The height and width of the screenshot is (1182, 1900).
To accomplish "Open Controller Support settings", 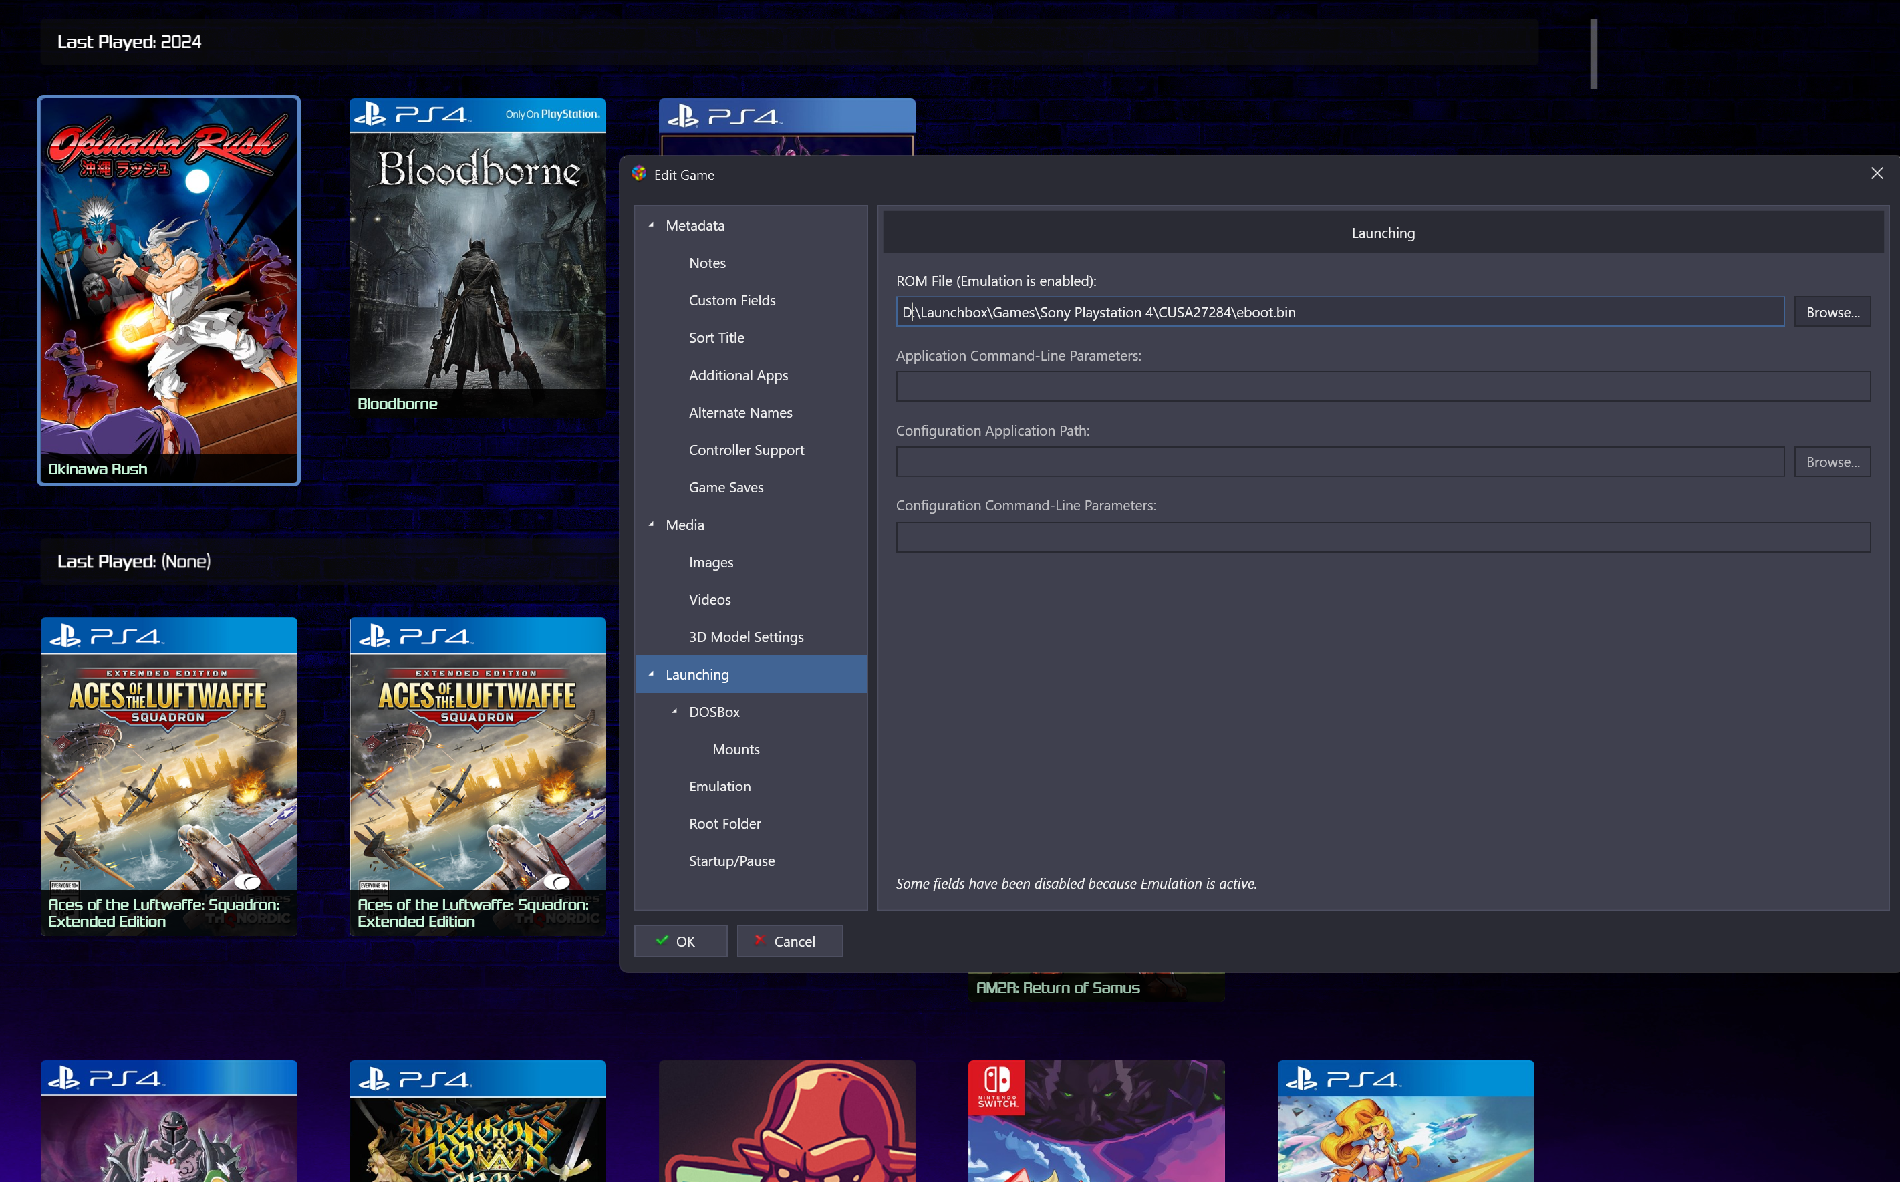I will tap(746, 450).
